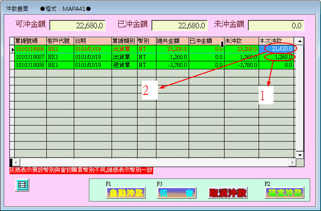Click the 退貨單 cell in third row
The height and width of the screenshot is (211, 321).
point(124,65)
